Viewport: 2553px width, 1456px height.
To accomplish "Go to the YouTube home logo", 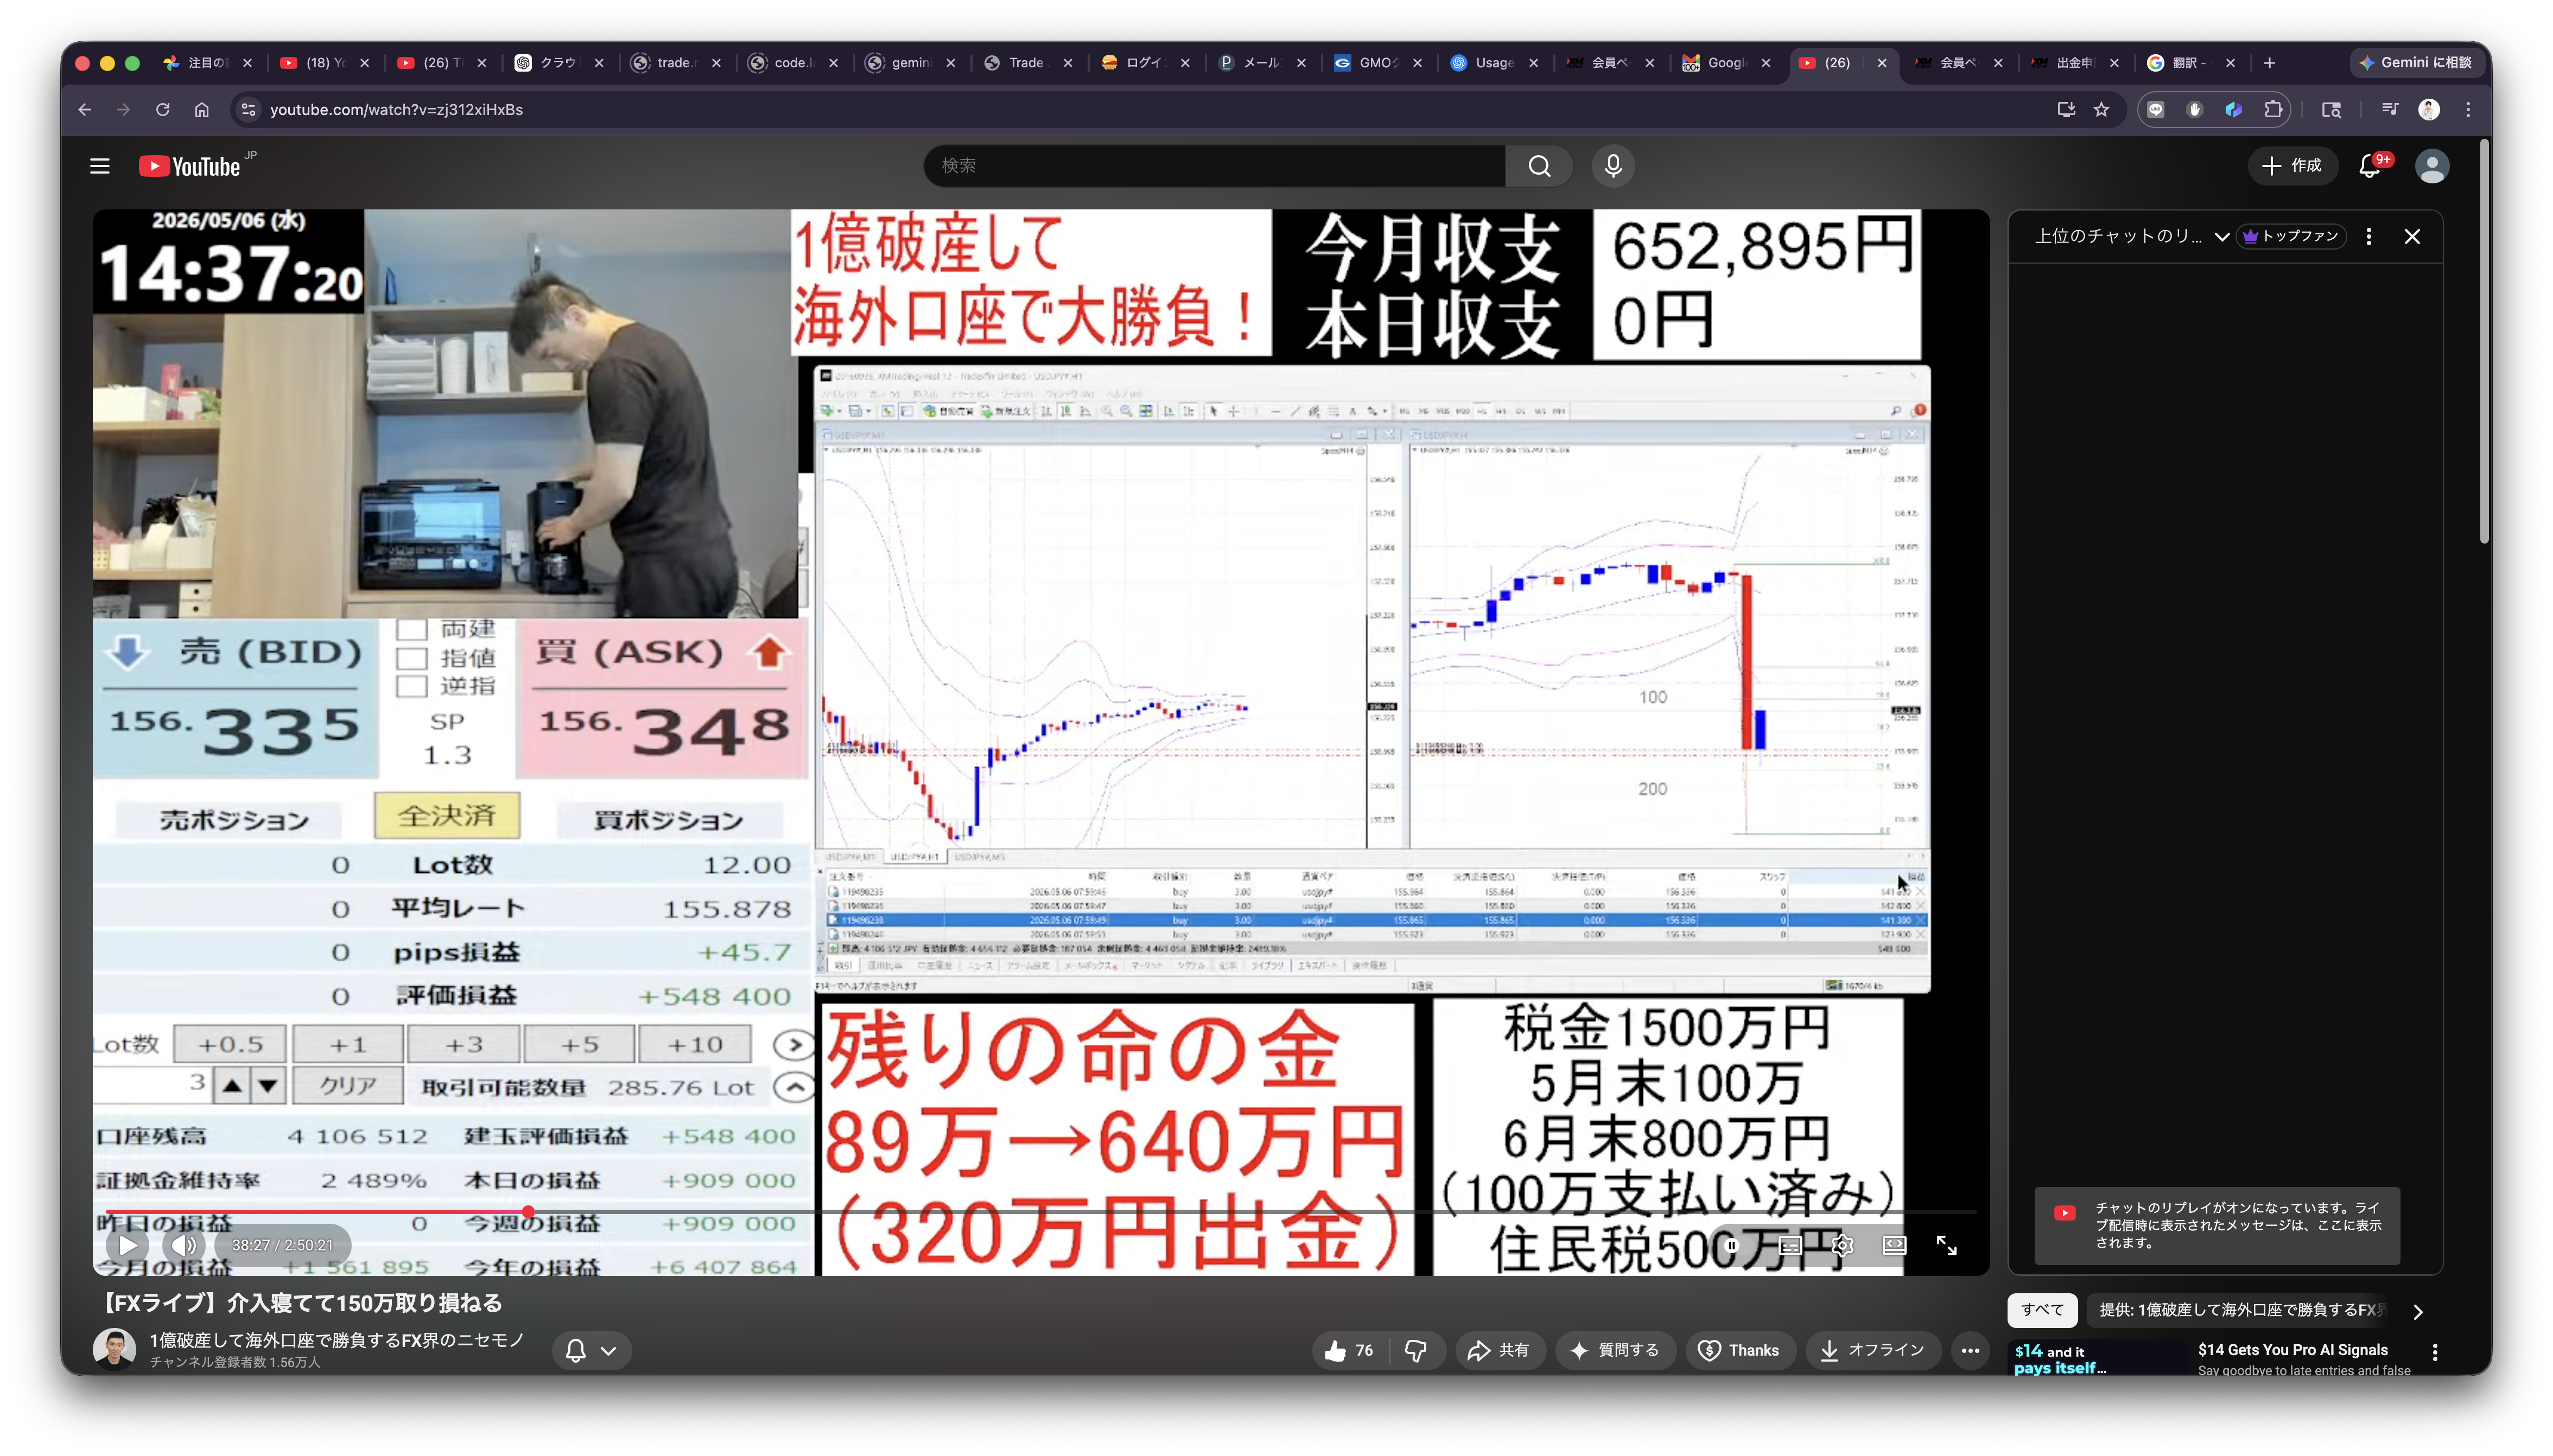I will pos(190,166).
